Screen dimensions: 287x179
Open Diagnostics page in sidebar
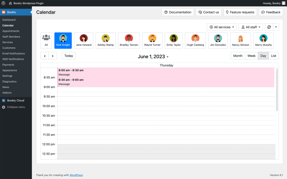pos(10,82)
